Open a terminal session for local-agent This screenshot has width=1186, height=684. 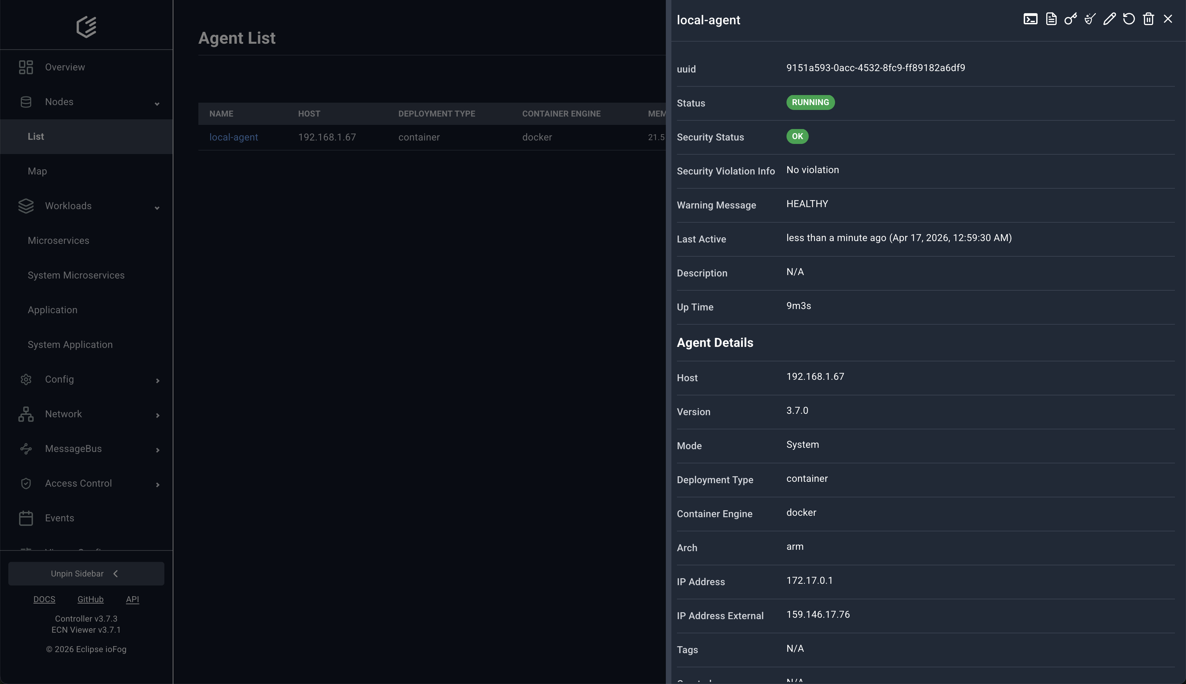pos(1031,19)
